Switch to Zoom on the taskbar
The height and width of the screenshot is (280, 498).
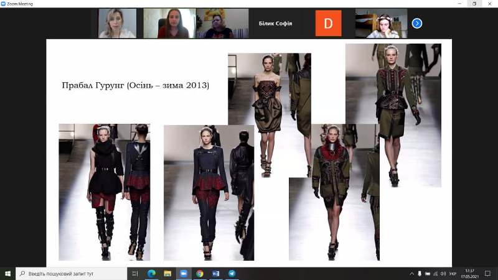pos(184,273)
